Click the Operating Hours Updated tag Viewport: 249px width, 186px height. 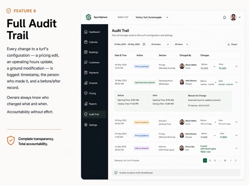[x=145, y=82]
